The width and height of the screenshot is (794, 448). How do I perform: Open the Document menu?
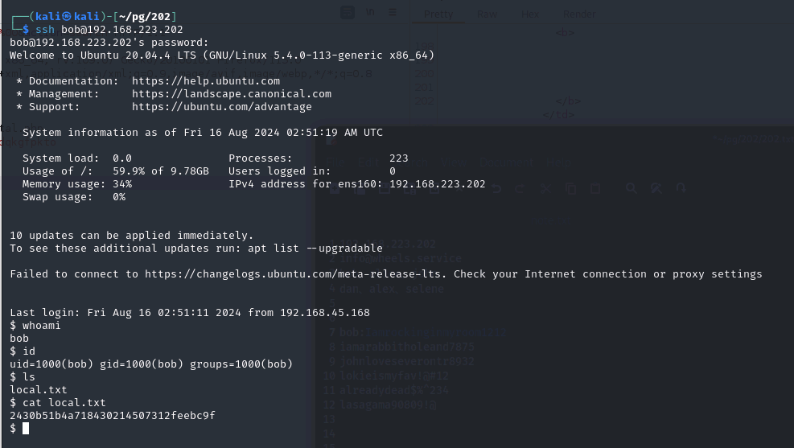506,162
